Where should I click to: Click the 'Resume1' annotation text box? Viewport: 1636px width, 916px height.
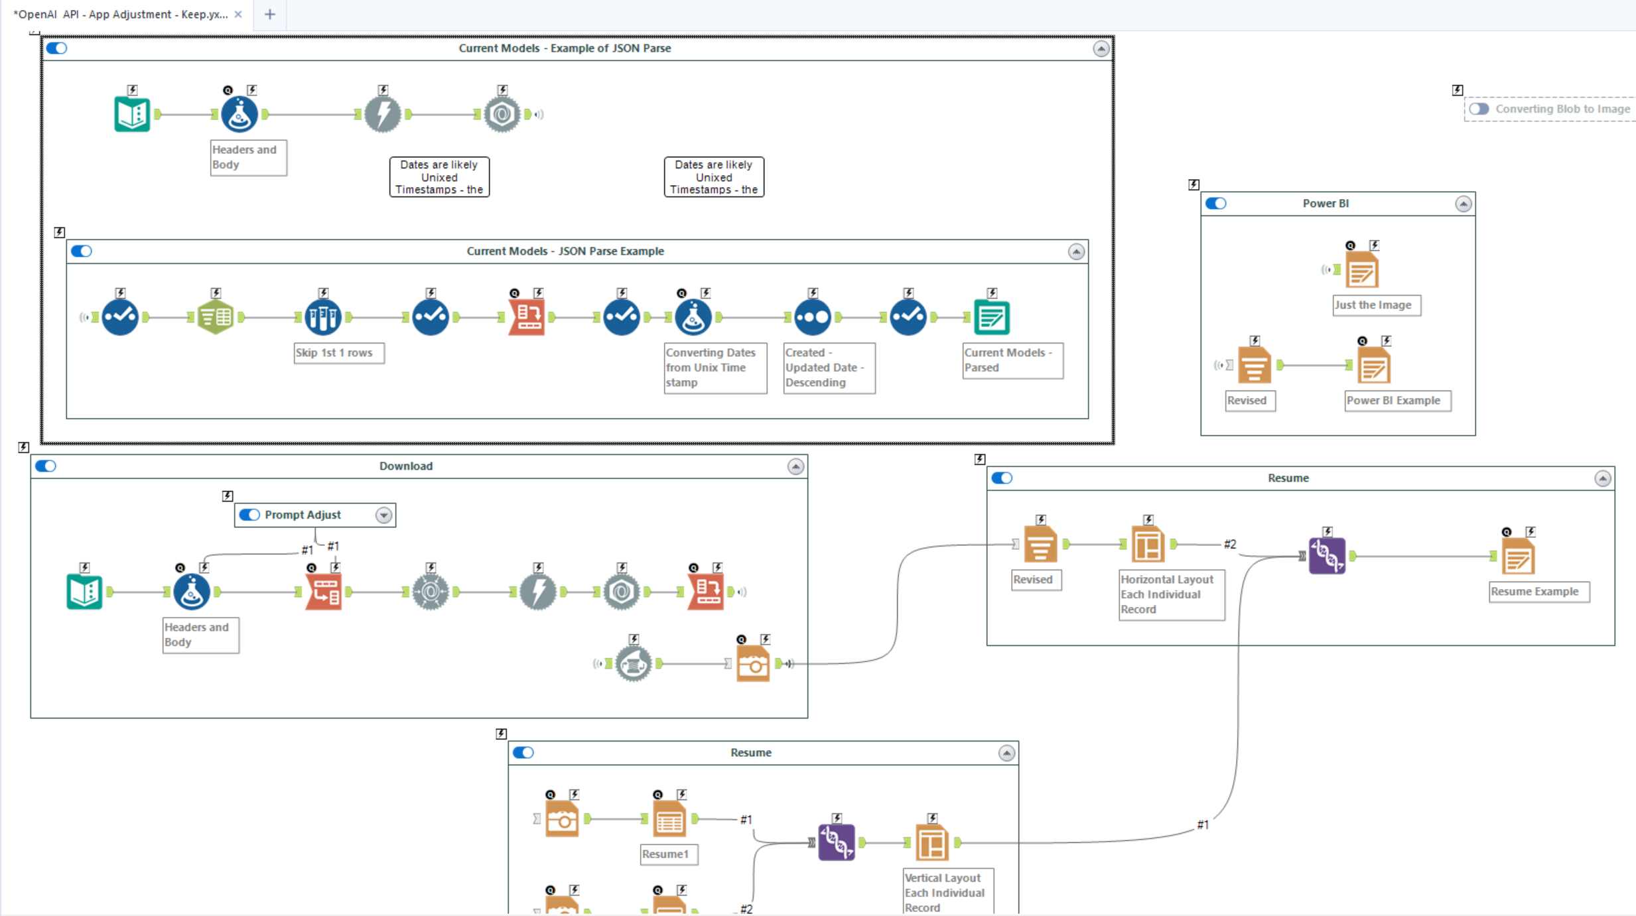click(668, 854)
